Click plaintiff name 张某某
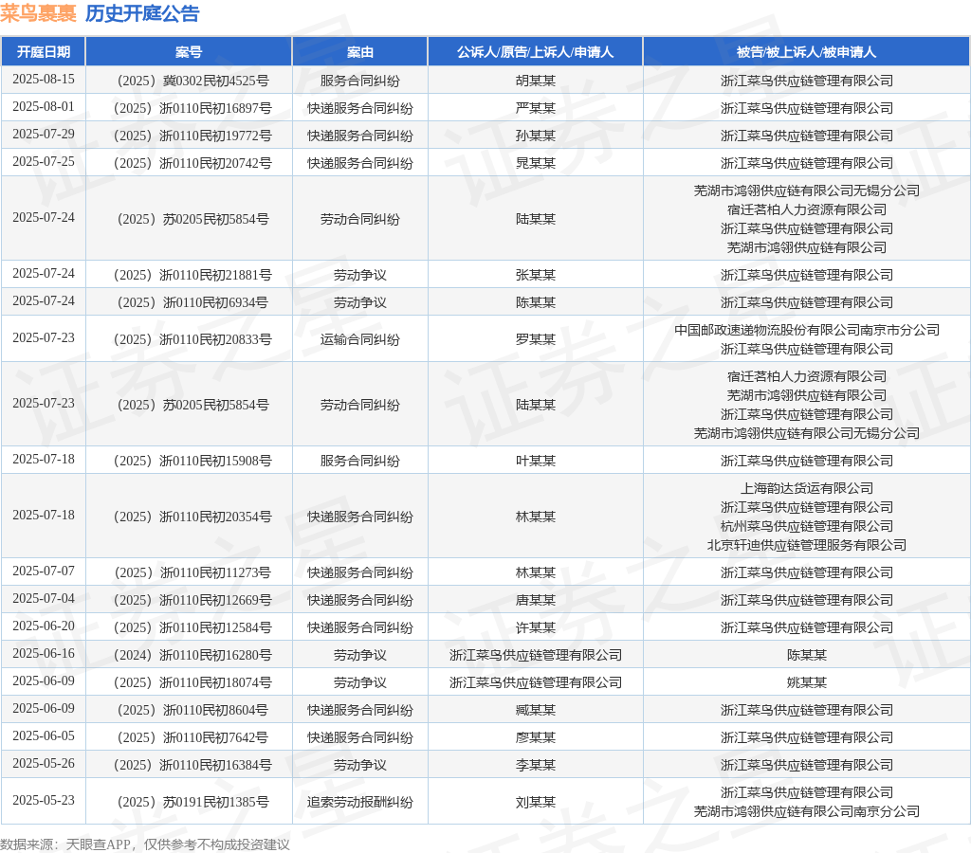The width and height of the screenshot is (971, 853). click(x=536, y=275)
